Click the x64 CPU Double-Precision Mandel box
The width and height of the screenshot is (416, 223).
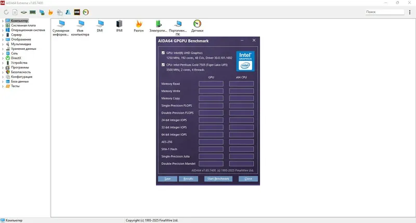point(241,164)
